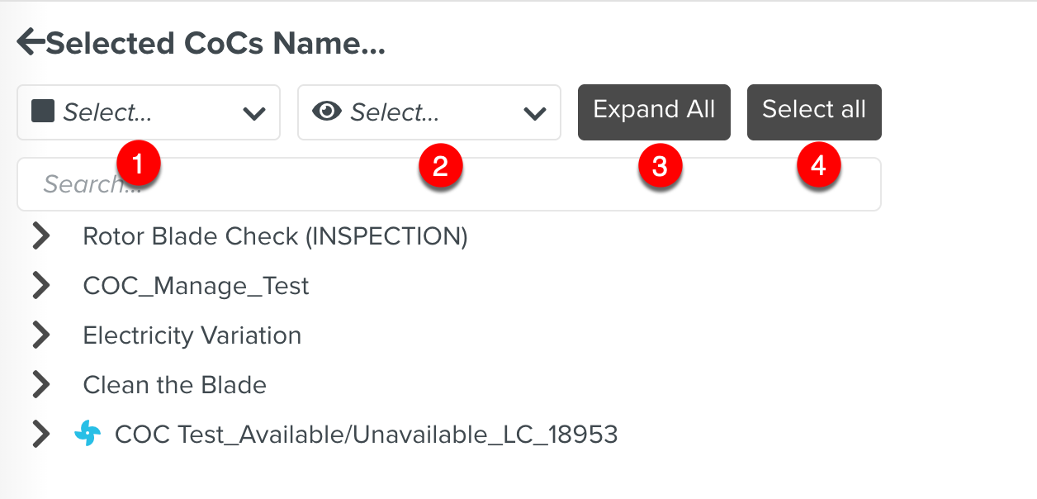This screenshot has height=499, width=1037.
Task: Expand the COC_Manage_Test node
Action: (x=40, y=285)
